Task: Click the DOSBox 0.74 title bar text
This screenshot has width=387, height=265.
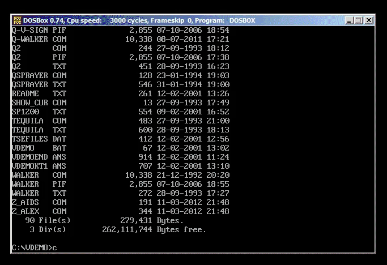Action: click(x=139, y=20)
